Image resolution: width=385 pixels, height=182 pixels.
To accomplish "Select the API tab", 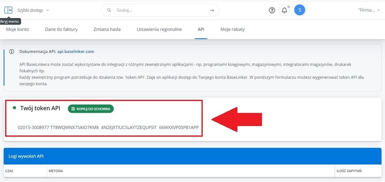I will 201,29.
